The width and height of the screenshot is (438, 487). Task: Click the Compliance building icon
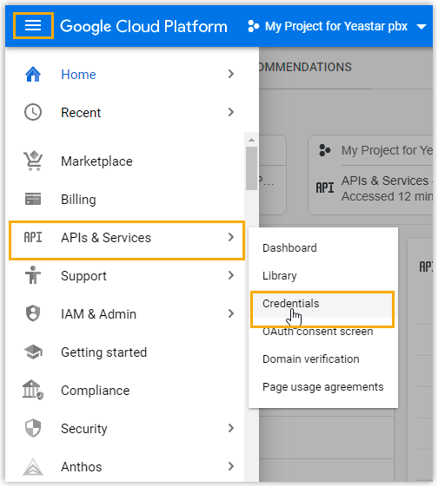pyautogui.click(x=33, y=390)
